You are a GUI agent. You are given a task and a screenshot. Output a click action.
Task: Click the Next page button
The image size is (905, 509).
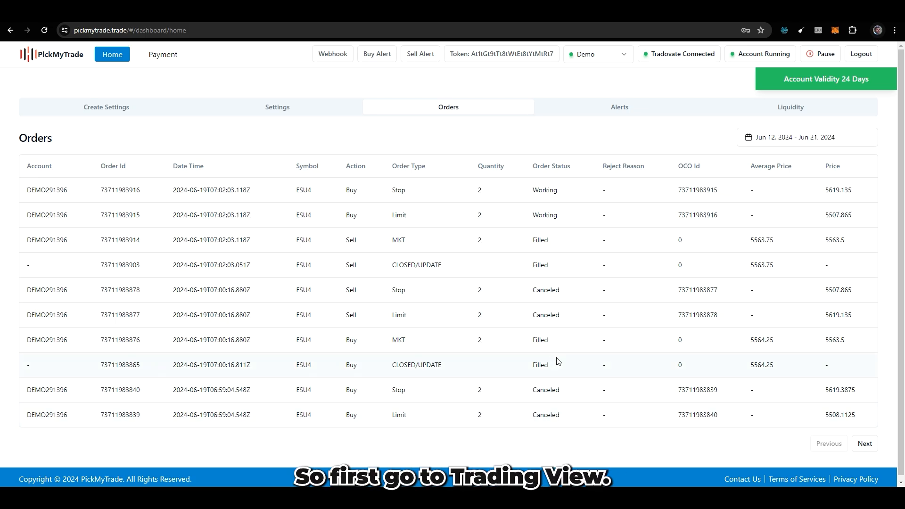(x=865, y=443)
